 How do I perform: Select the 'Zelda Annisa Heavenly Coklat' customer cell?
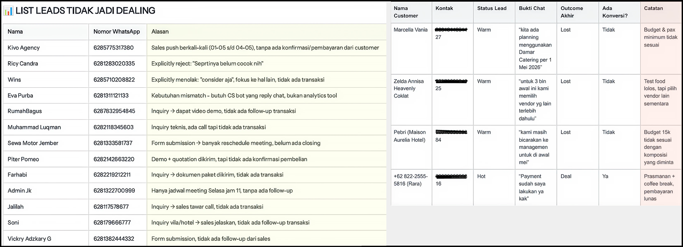[411, 100]
